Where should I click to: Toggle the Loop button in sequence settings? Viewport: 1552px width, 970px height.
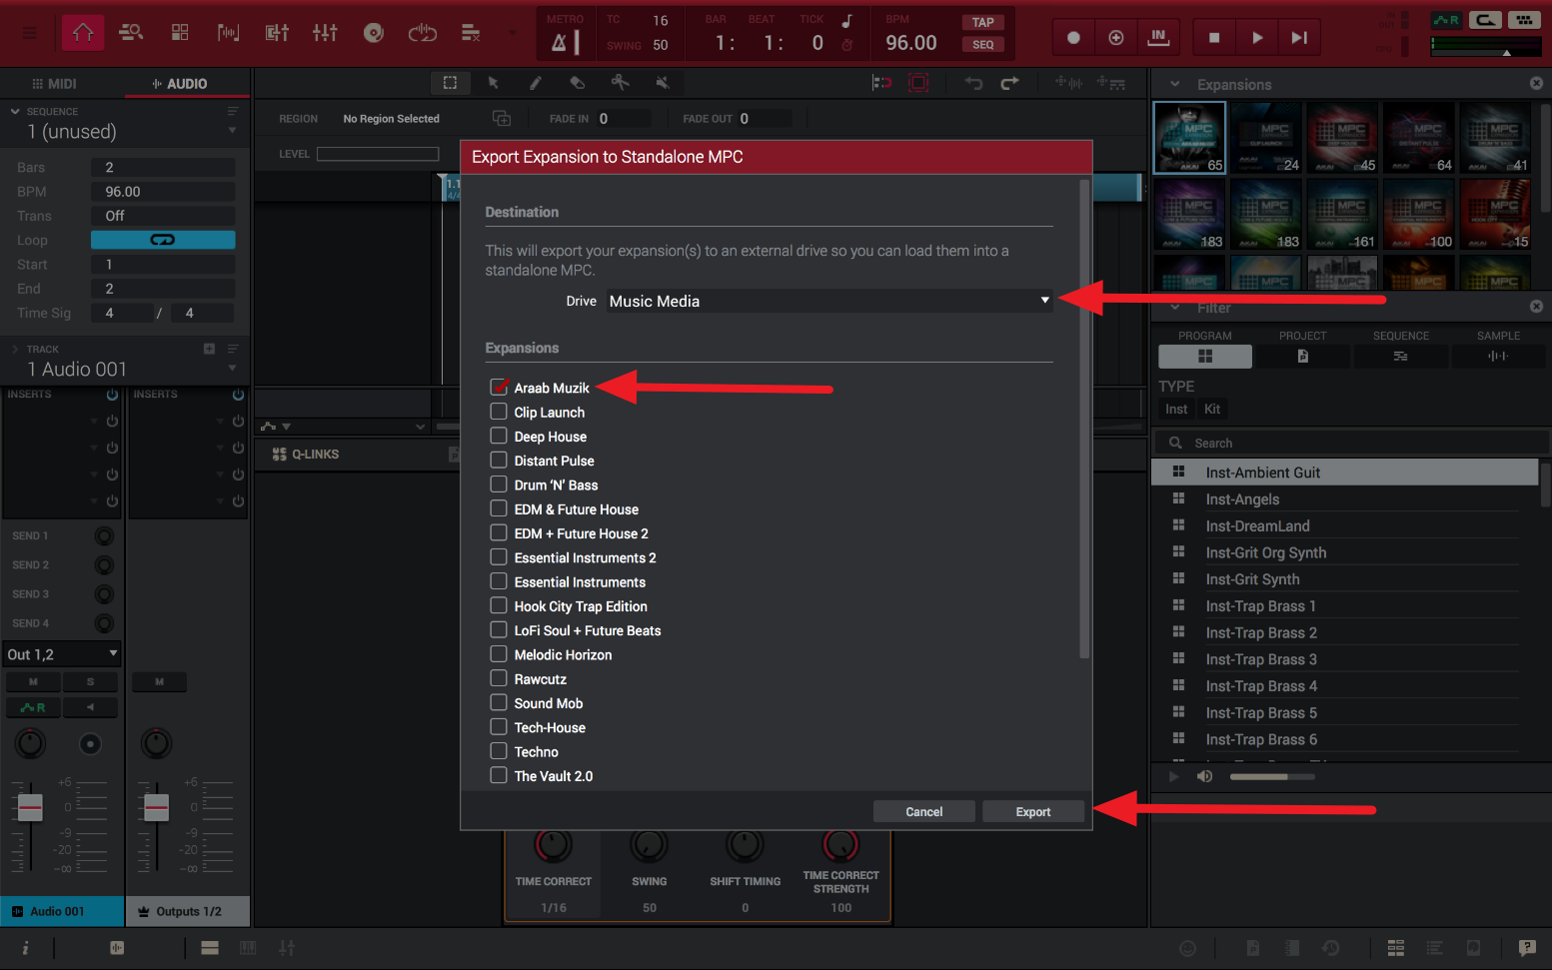[163, 240]
